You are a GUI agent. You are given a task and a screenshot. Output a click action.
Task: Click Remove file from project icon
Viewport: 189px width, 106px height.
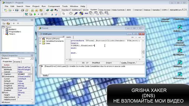click(37, 10)
